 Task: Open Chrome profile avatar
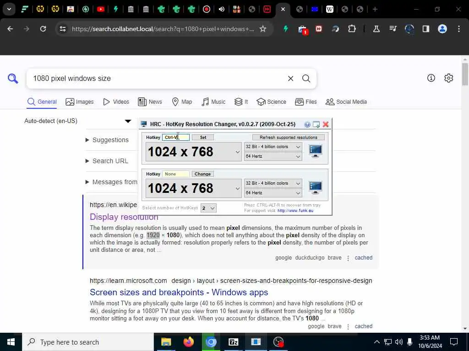(x=442, y=29)
